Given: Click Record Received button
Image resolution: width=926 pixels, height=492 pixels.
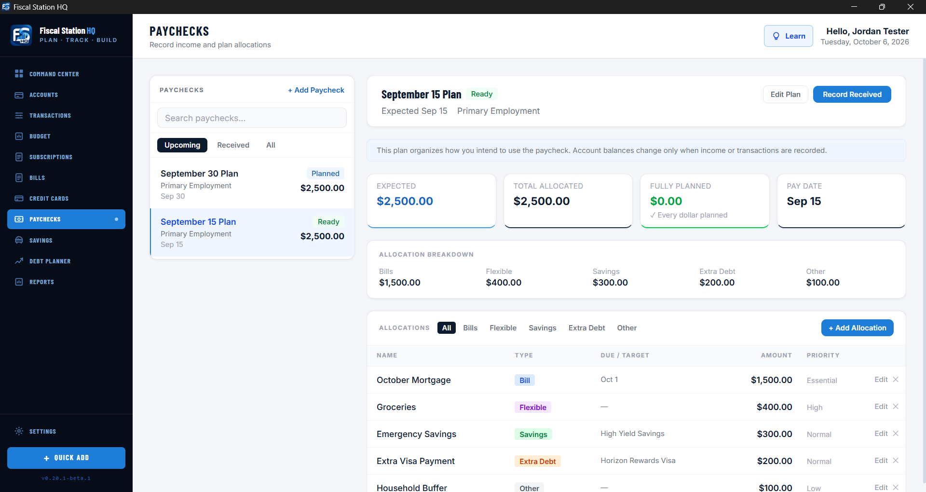Looking at the screenshot, I should tap(852, 95).
